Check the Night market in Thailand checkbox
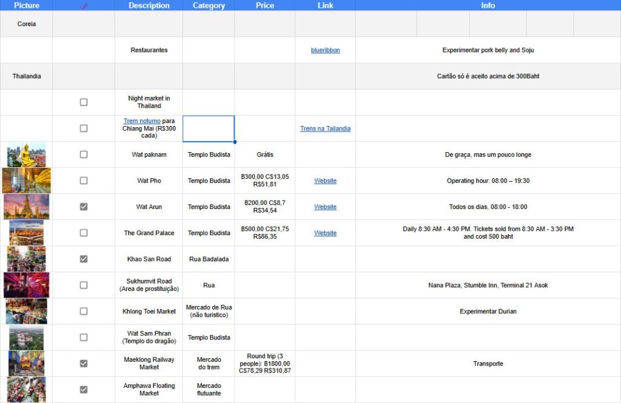This screenshot has width=621, height=403. click(84, 102)
